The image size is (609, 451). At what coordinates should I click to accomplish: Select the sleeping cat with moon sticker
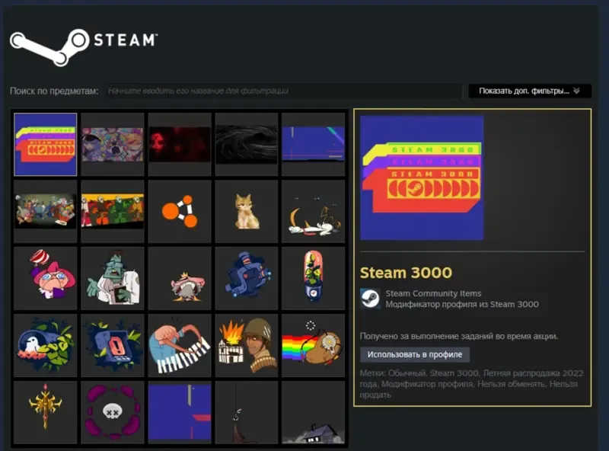(314, 211)
